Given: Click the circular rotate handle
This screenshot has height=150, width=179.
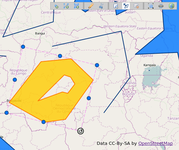Looking at the screenshot, I should point(81,131).
